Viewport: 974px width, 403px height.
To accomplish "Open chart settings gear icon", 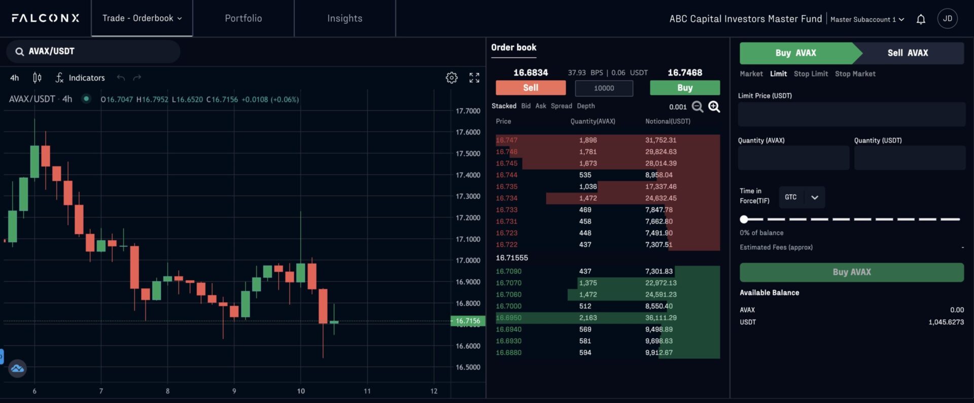I will click(x=451, y=78).
